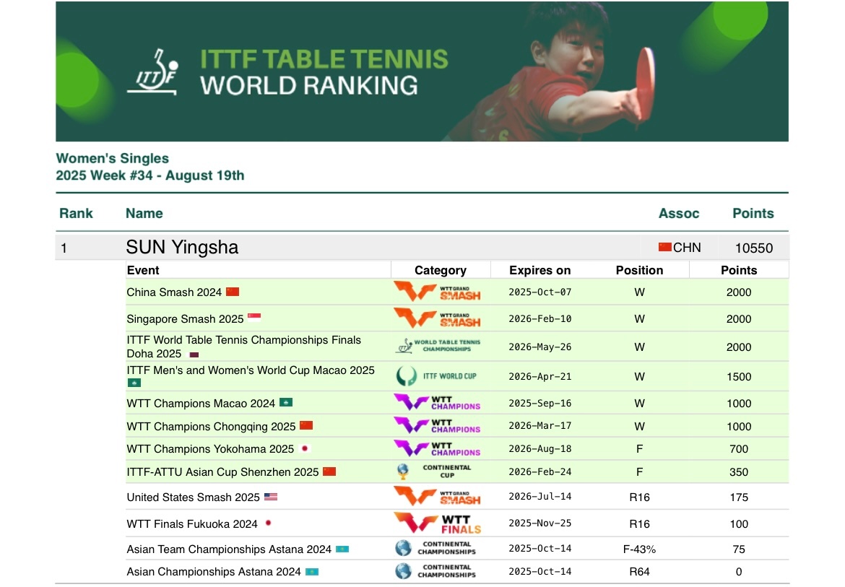Click expiry date 2026-Aug-18
The image size is (845, 587).
pos(539,448)
